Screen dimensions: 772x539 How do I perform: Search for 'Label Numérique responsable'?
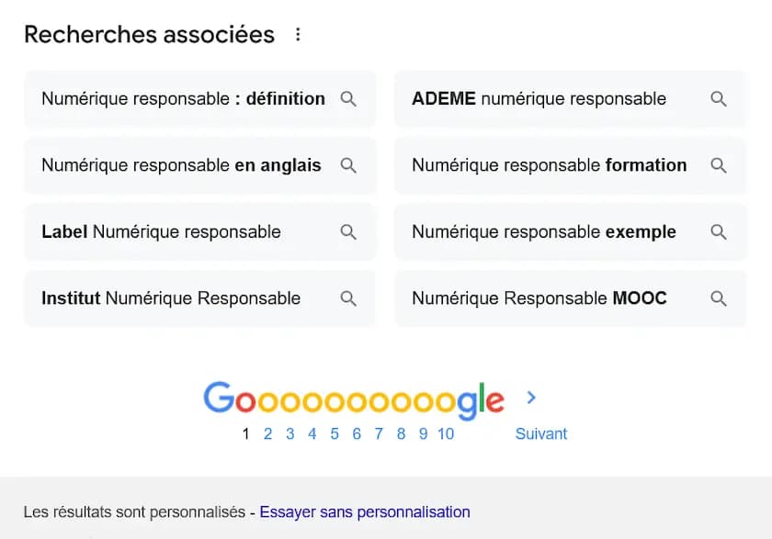[x=161, y=231]
